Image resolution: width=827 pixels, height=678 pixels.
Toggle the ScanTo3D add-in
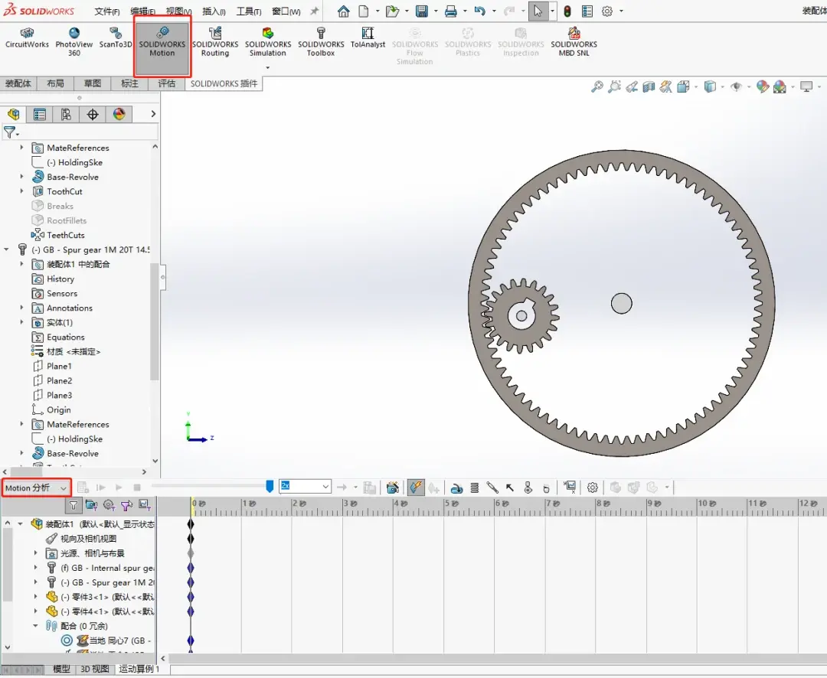click(116, 38)
